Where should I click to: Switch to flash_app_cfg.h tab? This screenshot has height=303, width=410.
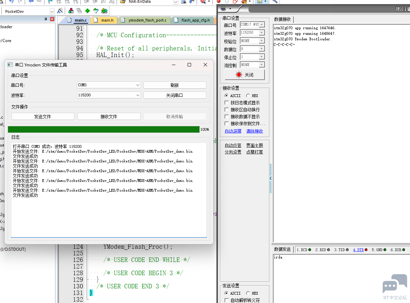[192, 20]
